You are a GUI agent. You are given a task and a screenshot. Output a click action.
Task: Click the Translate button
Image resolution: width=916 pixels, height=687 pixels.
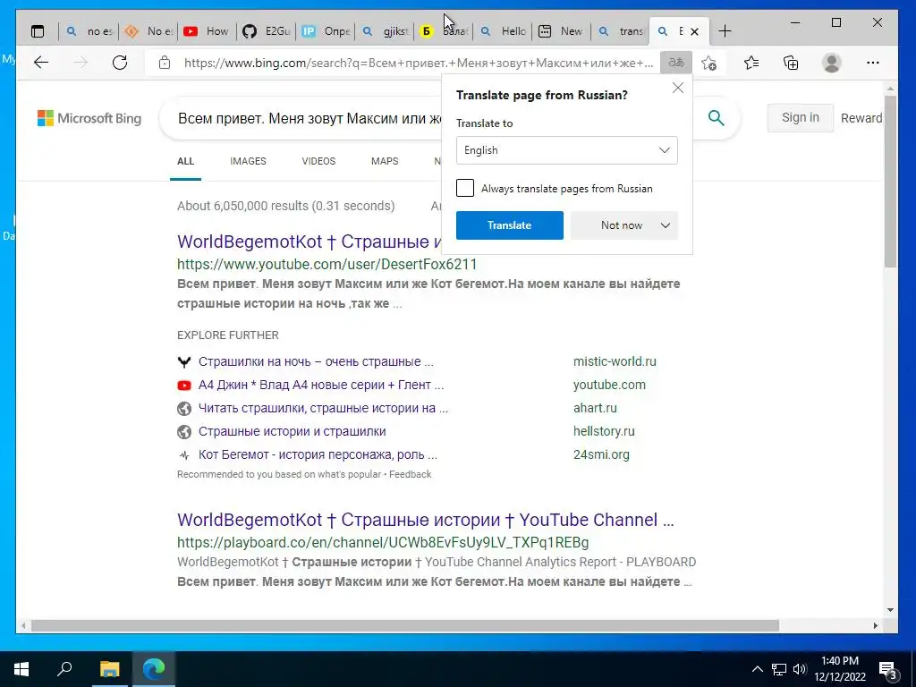(509, 225)
